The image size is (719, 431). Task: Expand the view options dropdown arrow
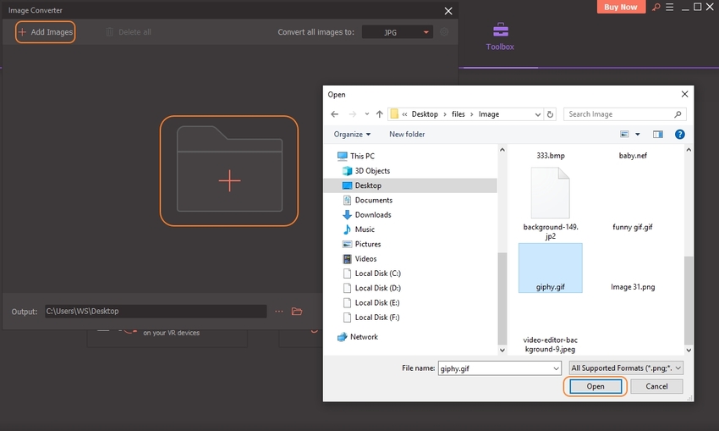point(638,134)
